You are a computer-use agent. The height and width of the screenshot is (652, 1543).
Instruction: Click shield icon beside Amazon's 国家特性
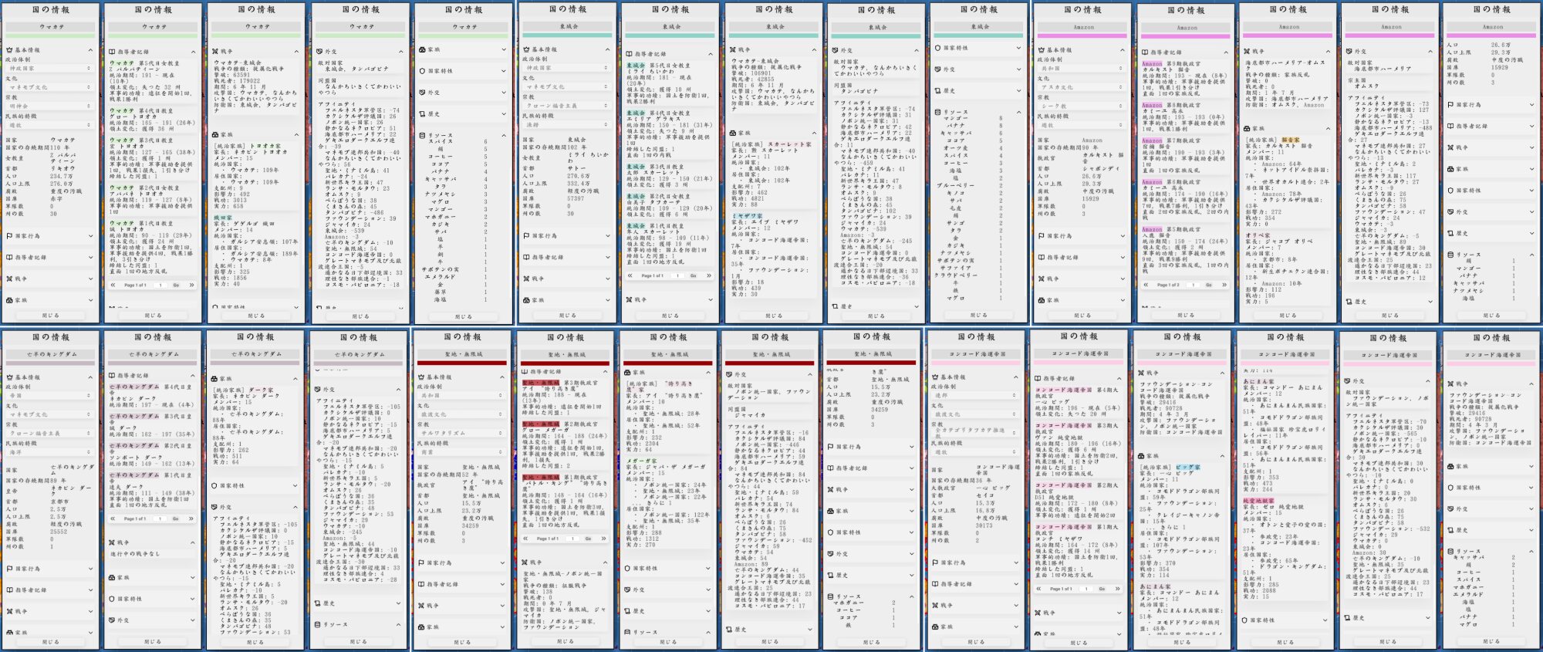point(1451,191)
